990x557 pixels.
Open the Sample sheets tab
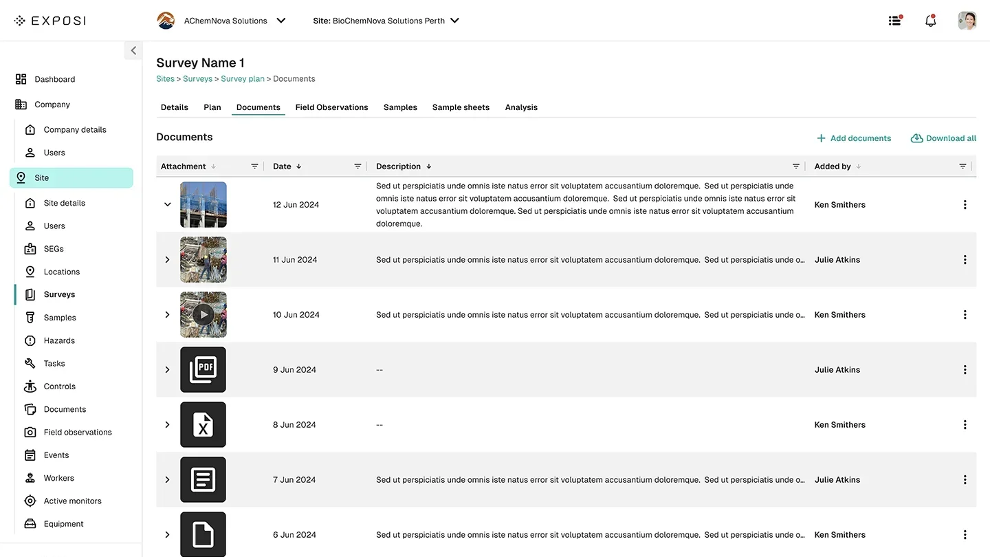[x=461, y=107]
